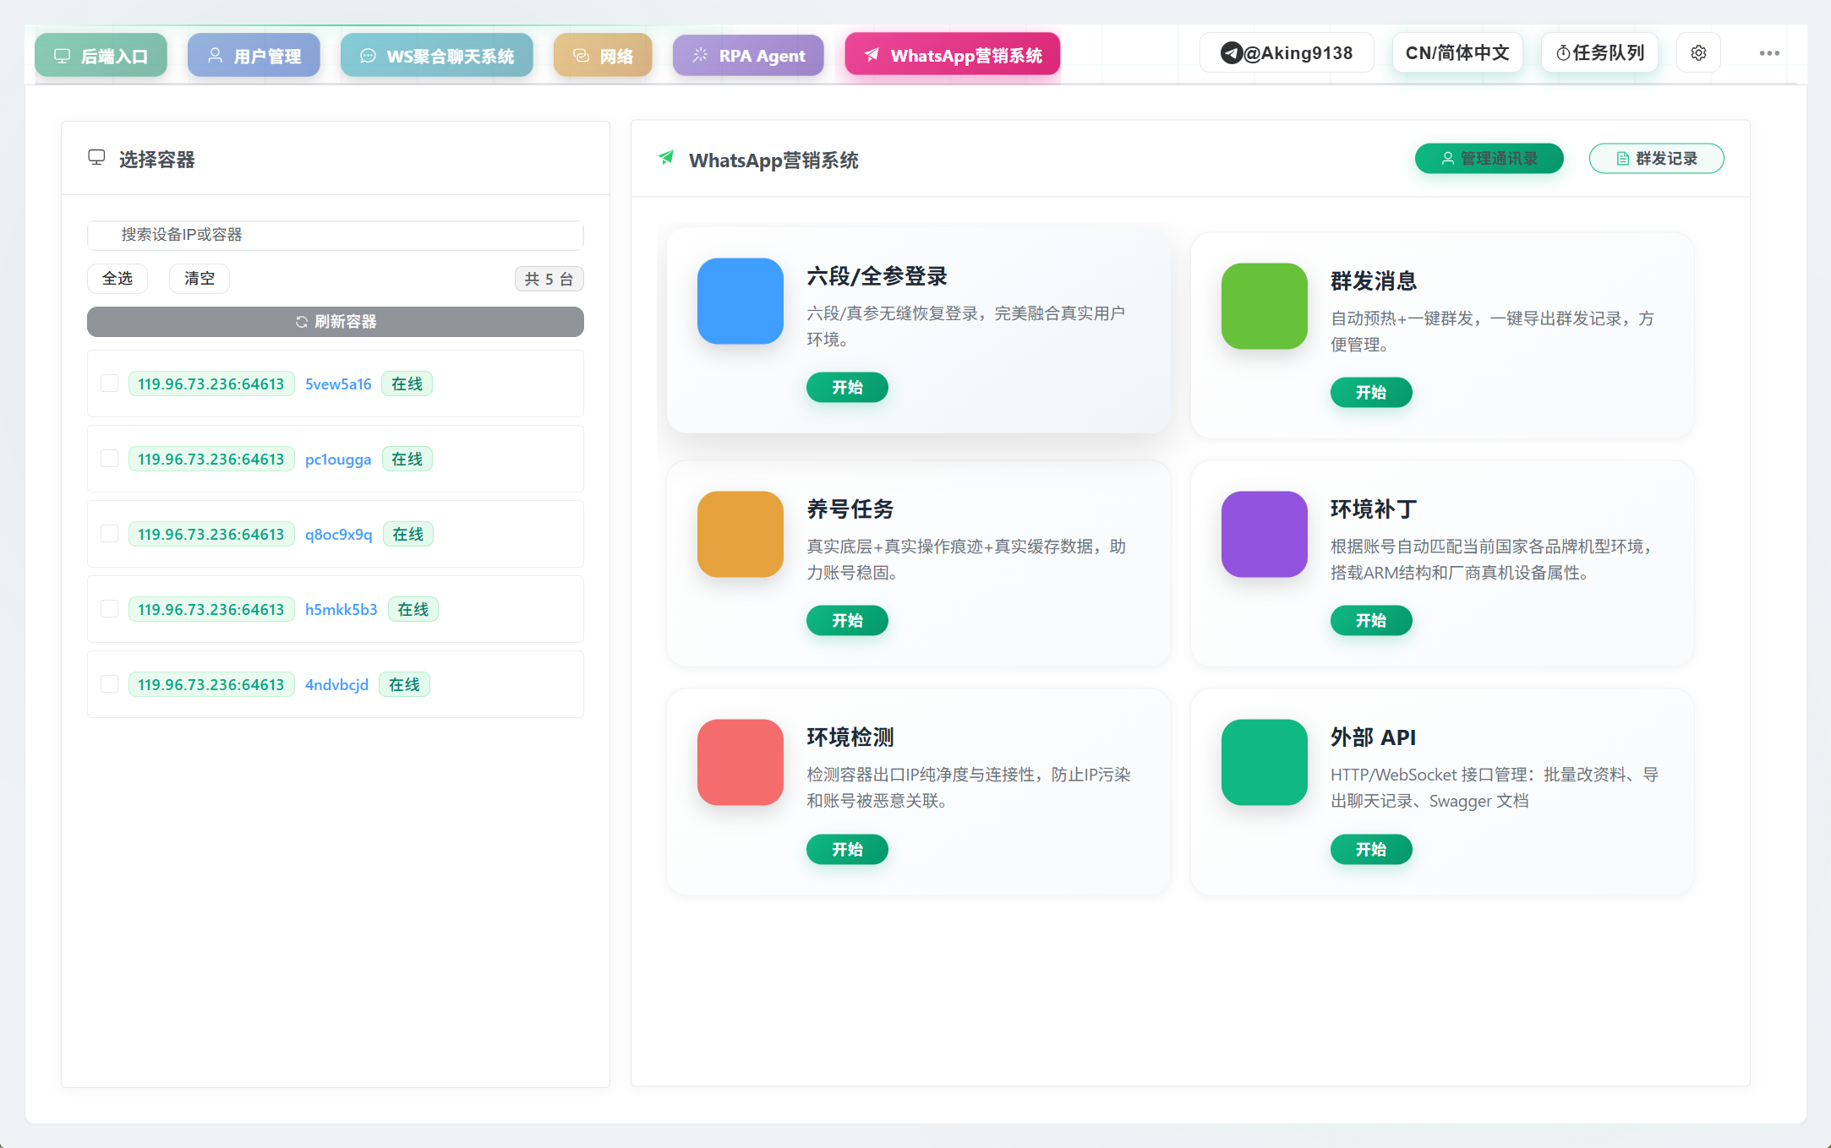Start 外部 API with its 开始 button
The image size is (1831, 1148).
point(1371,850)
